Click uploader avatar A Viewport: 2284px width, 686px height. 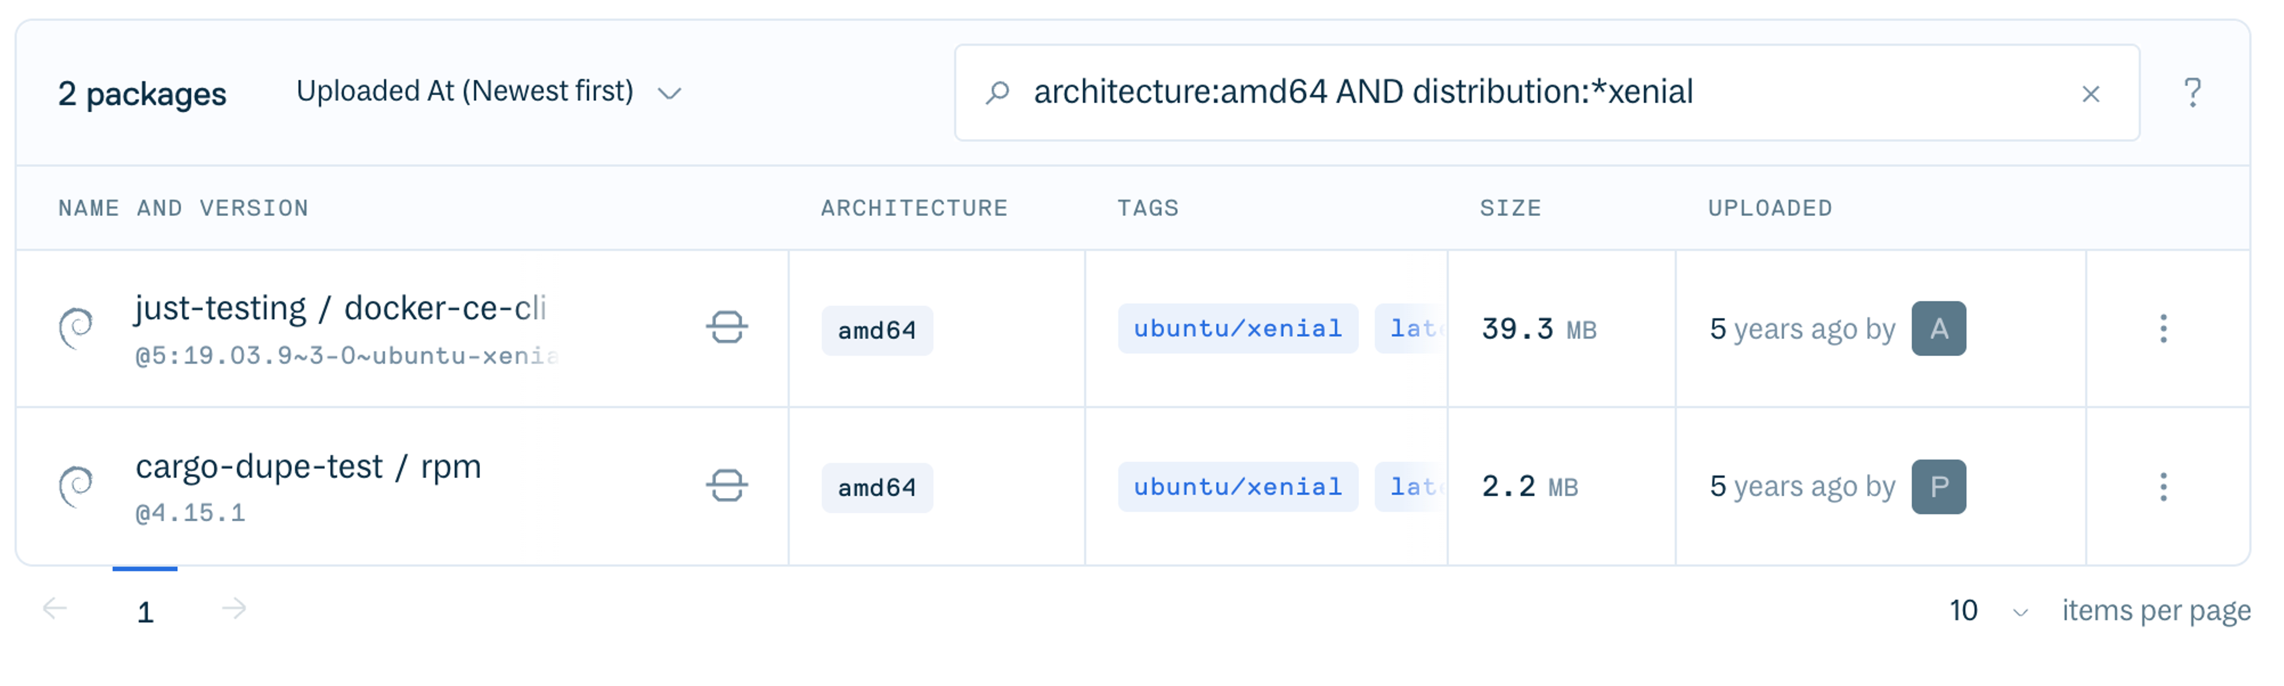(1937, 329)
